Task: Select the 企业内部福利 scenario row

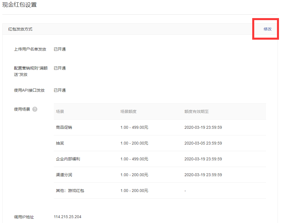Action: pos(68,159)
